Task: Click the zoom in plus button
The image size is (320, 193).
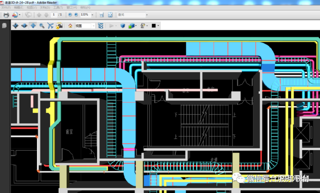Action: click(x=76, y=15)
